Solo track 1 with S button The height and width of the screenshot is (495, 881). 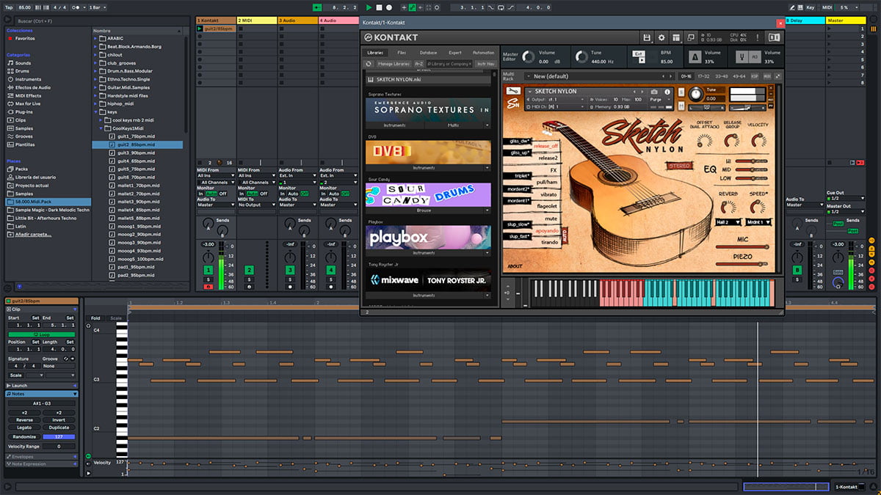point(209,279)
